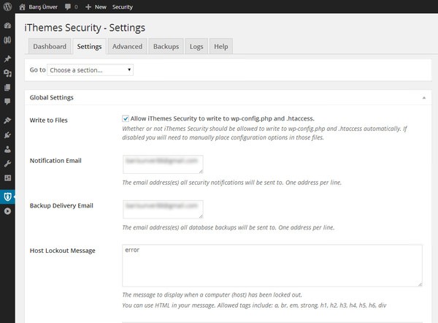This screenshot has height=323, width=438.
Task: Open the WordPress logo menu
Action: click(7, 7)
